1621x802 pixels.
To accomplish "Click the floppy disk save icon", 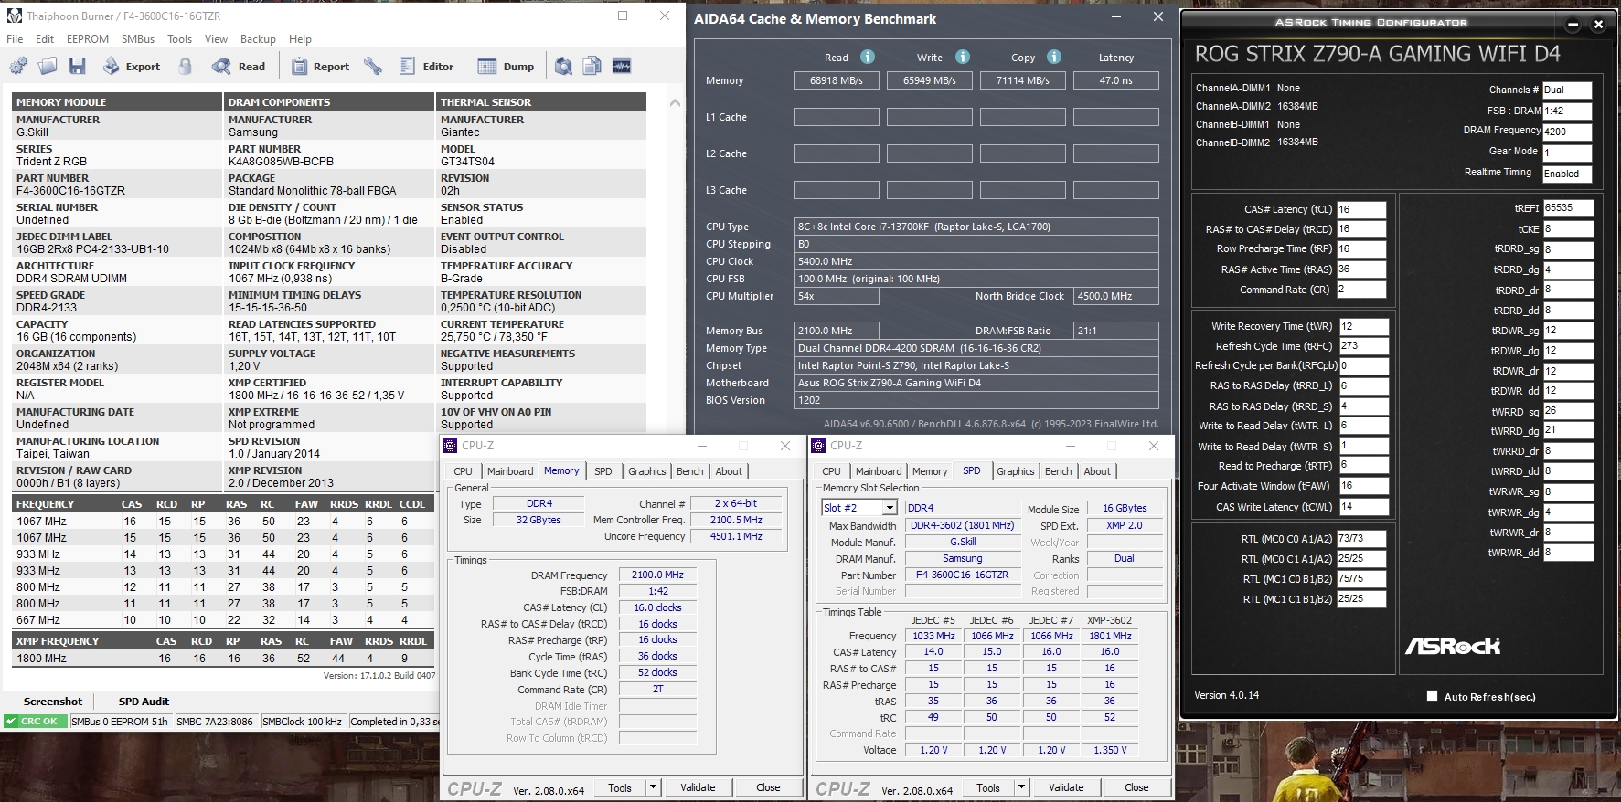I will point(78,66).
